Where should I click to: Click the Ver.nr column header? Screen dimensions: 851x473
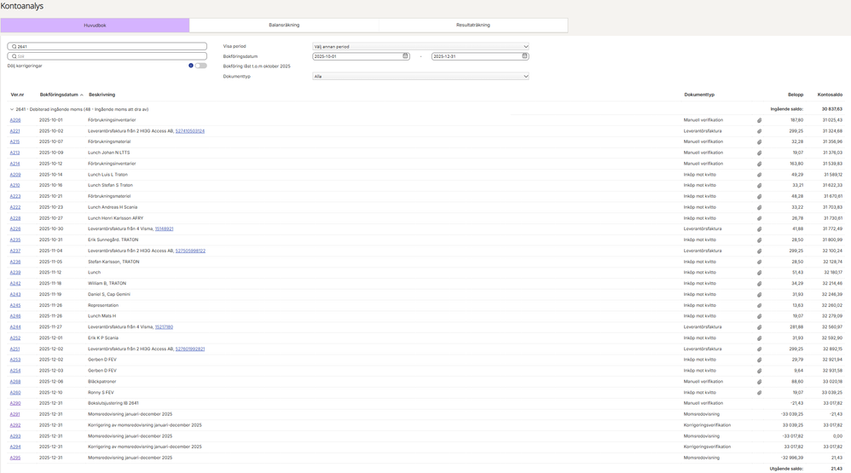tap(17, 95)
